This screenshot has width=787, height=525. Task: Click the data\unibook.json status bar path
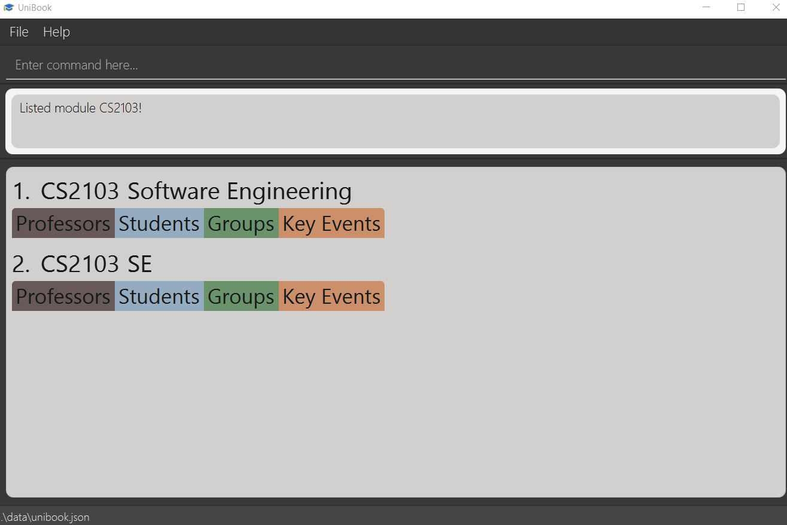click(45, 517)
